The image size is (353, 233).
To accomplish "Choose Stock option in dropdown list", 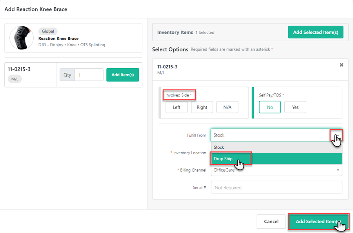I will pos(219,147).
